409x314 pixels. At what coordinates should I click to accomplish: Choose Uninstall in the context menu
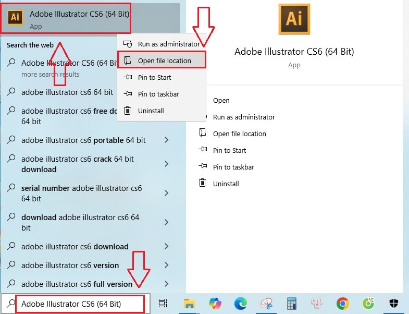[x=162, y=111]
